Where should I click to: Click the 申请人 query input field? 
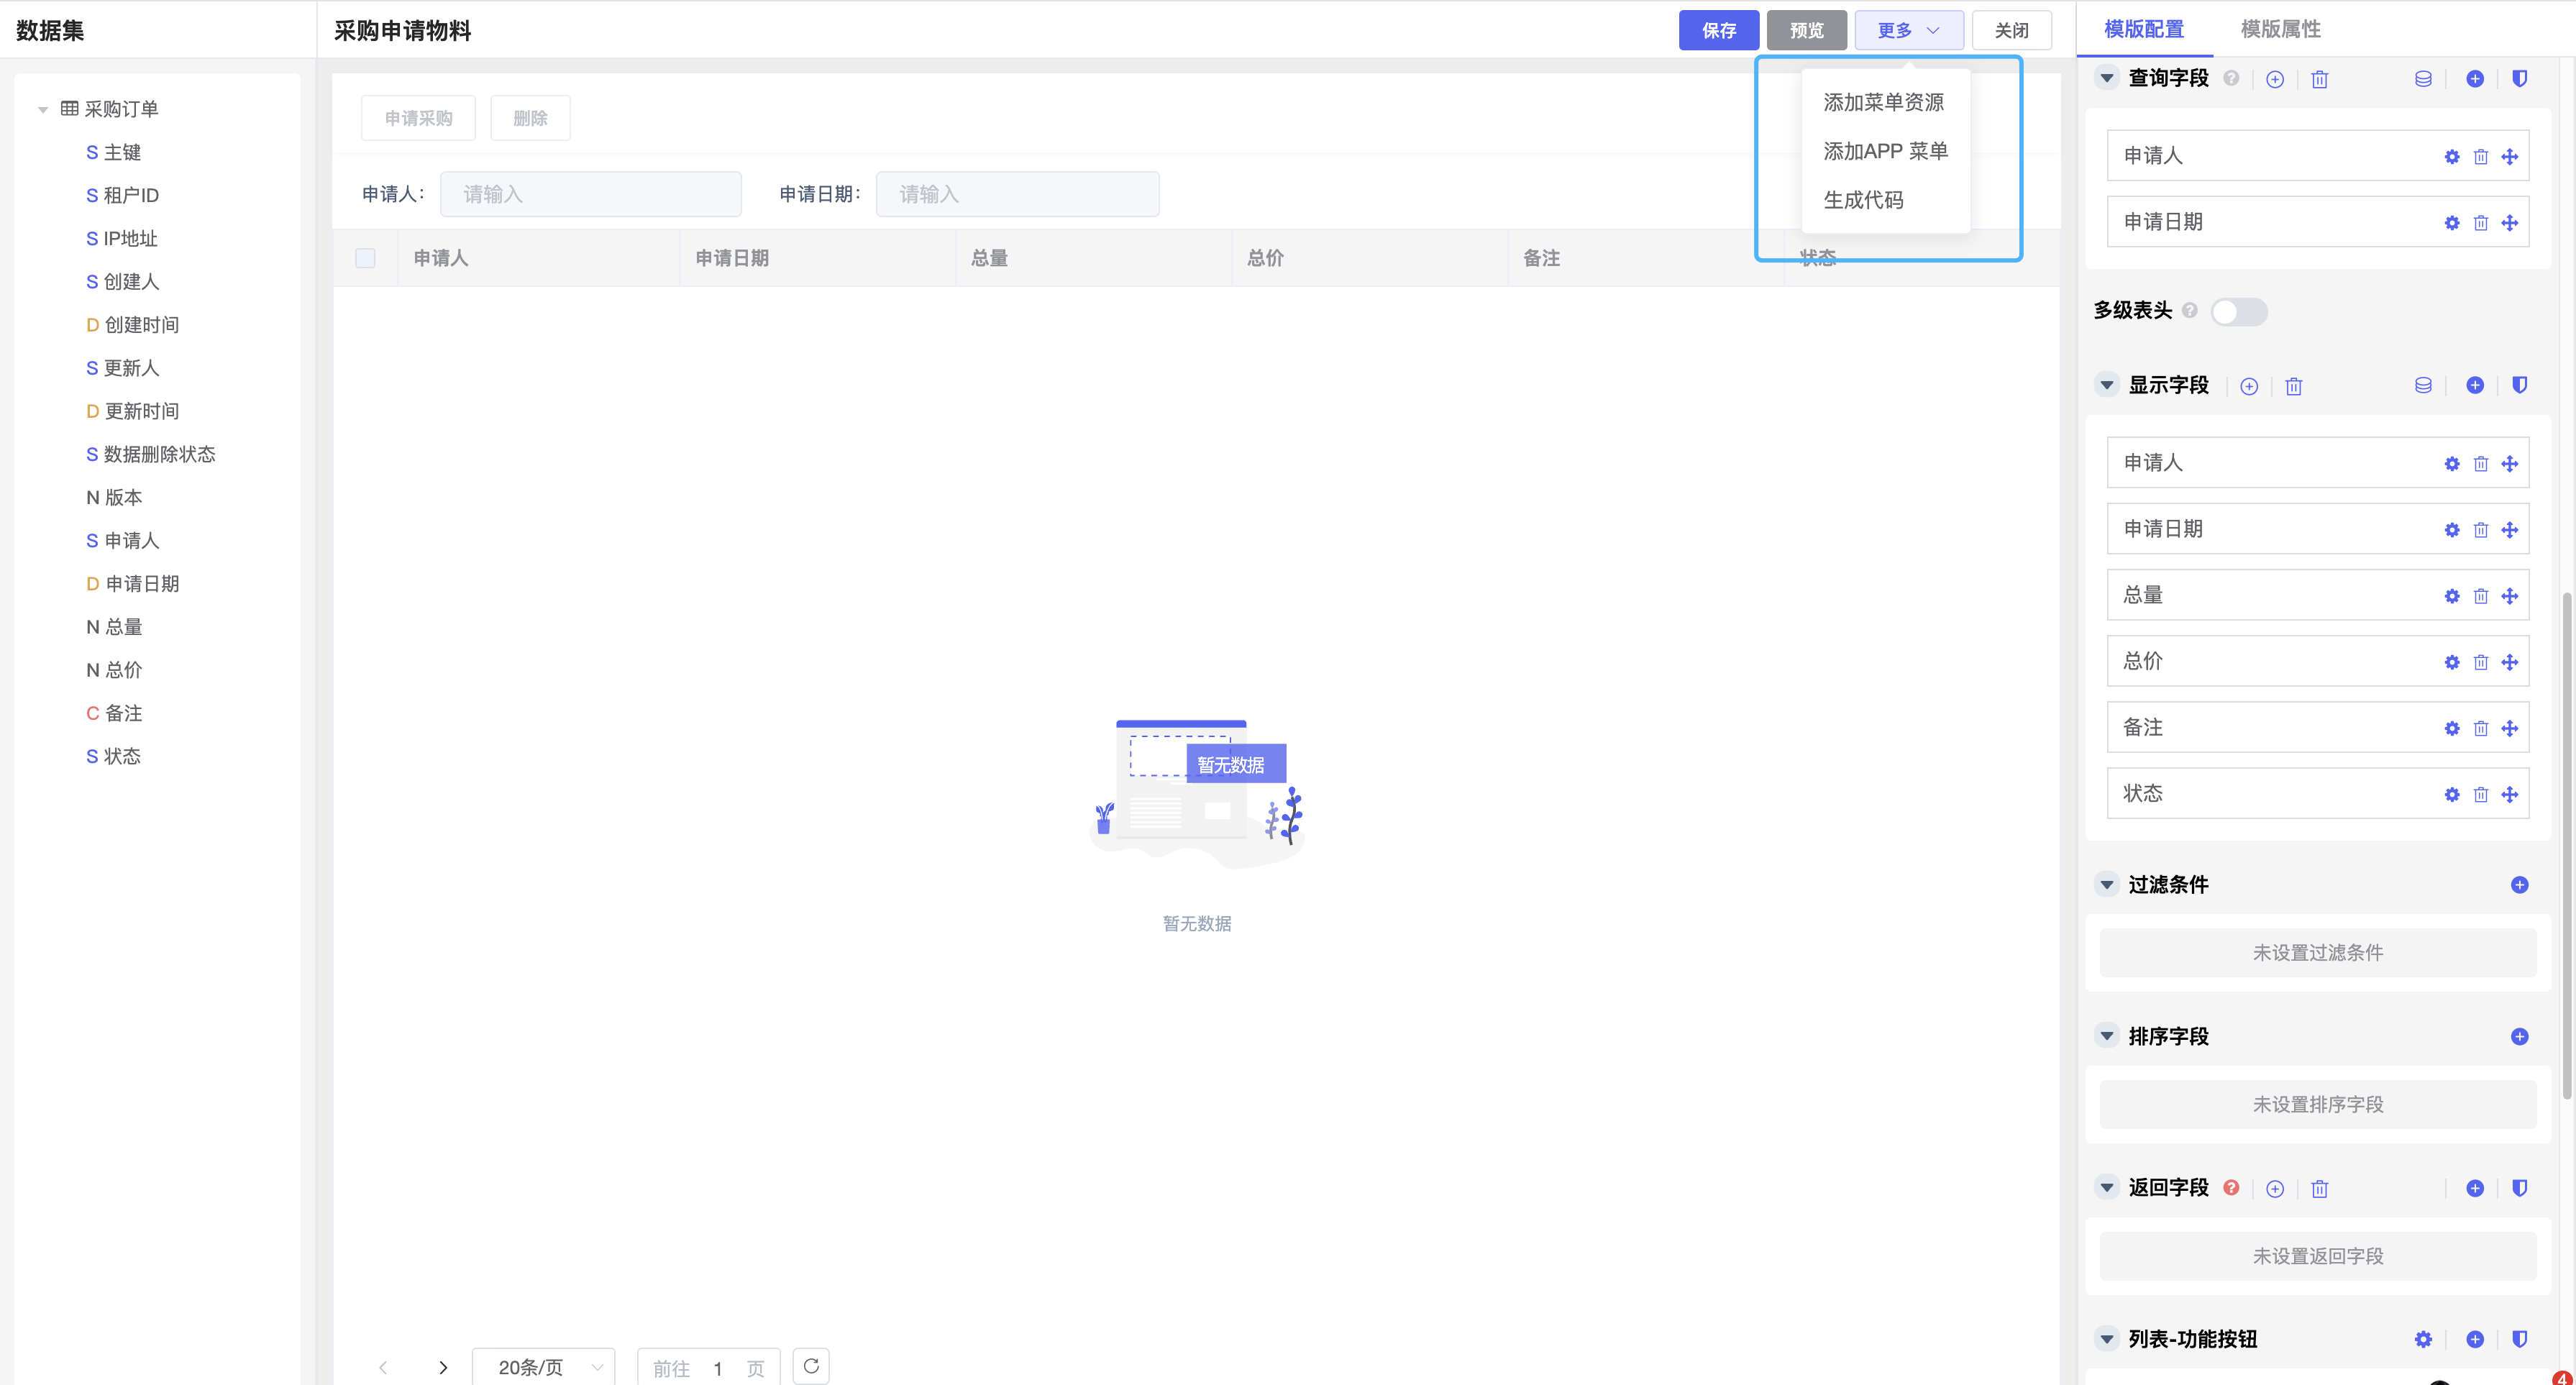pyautogui.click(x=590, y=194)
